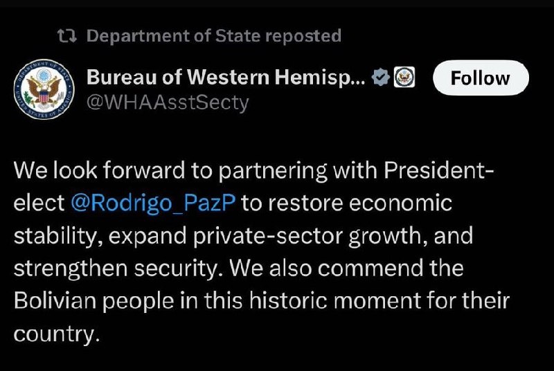Click the verified checkmark badge
The image size is (554, 371).
click(380, 78)
